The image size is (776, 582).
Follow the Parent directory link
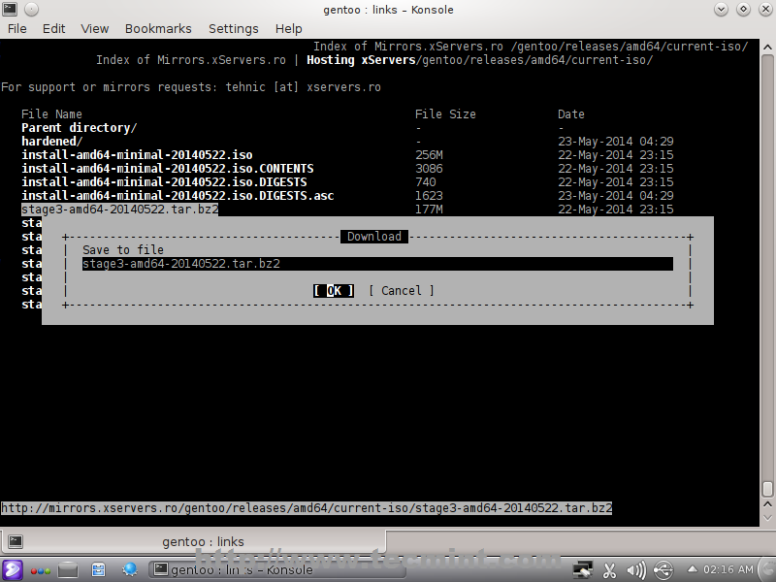click(79, 127)
